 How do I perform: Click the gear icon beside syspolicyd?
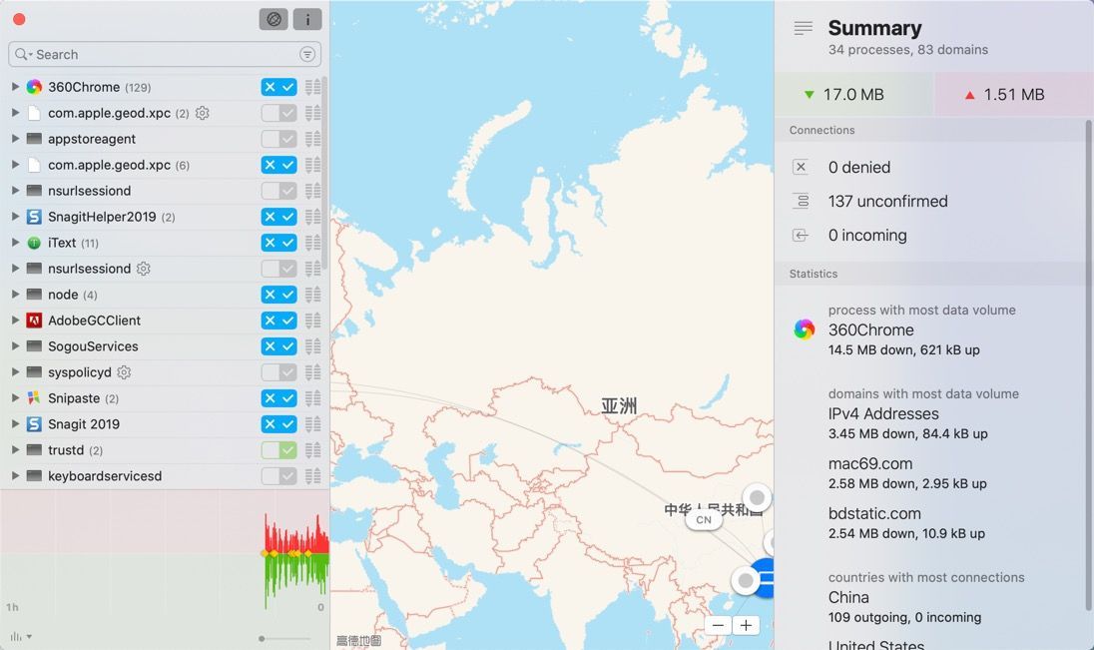pyautogui.click(x=124, y=372)
